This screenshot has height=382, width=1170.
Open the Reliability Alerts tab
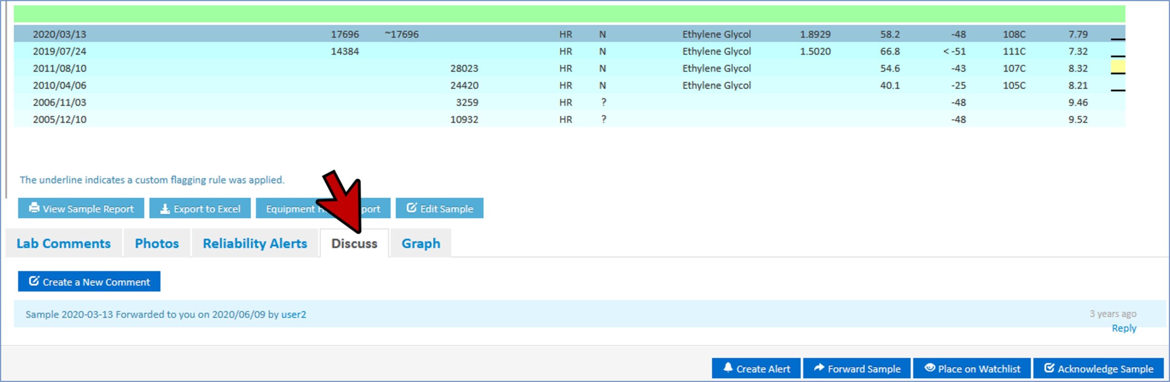[x=255, y=244]
